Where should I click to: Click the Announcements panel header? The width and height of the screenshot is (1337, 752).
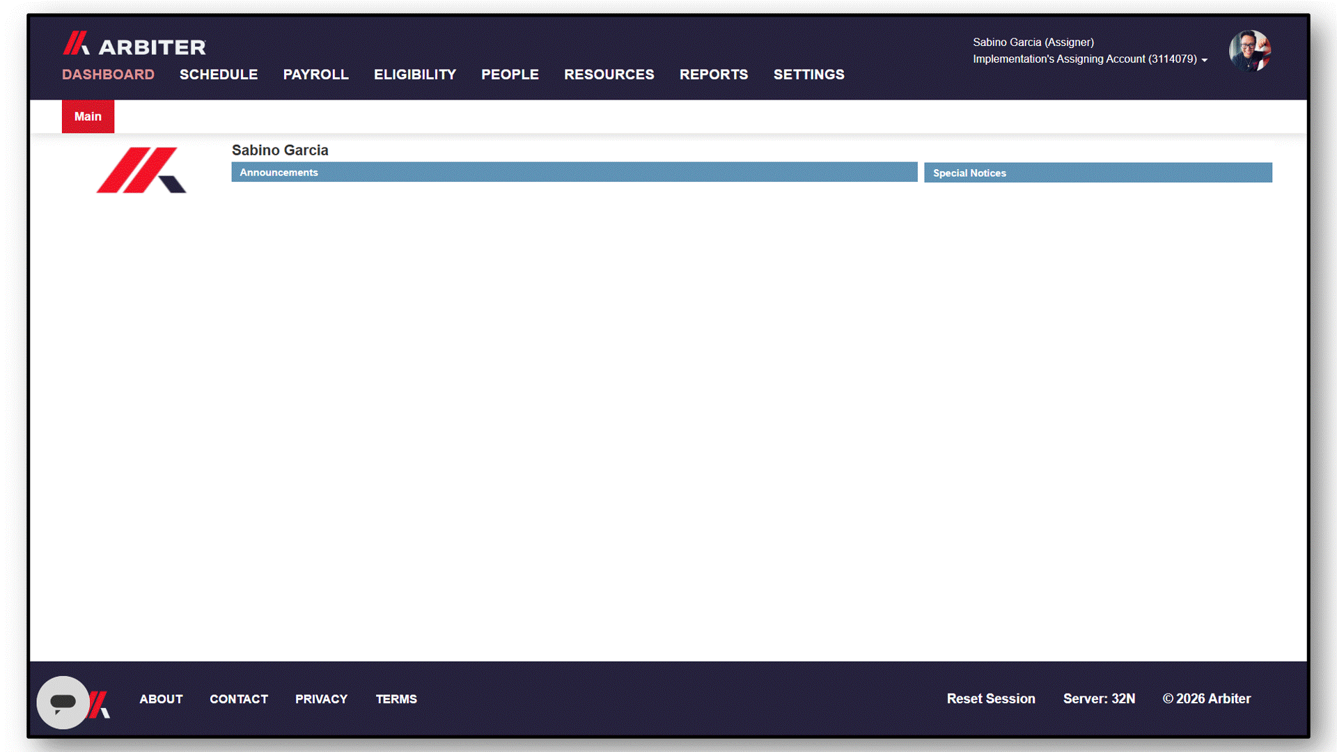[x=574, y=172]
